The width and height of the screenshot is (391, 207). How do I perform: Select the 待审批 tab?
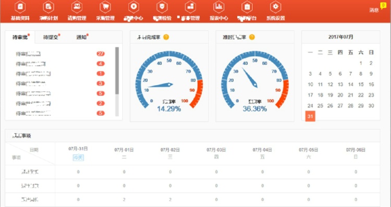(20, 37)
